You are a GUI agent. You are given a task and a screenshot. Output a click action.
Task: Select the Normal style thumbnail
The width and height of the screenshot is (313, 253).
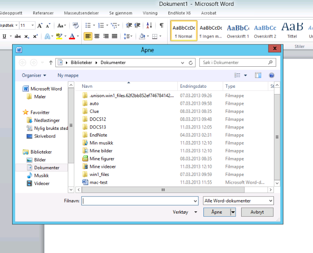click(184, 31)
